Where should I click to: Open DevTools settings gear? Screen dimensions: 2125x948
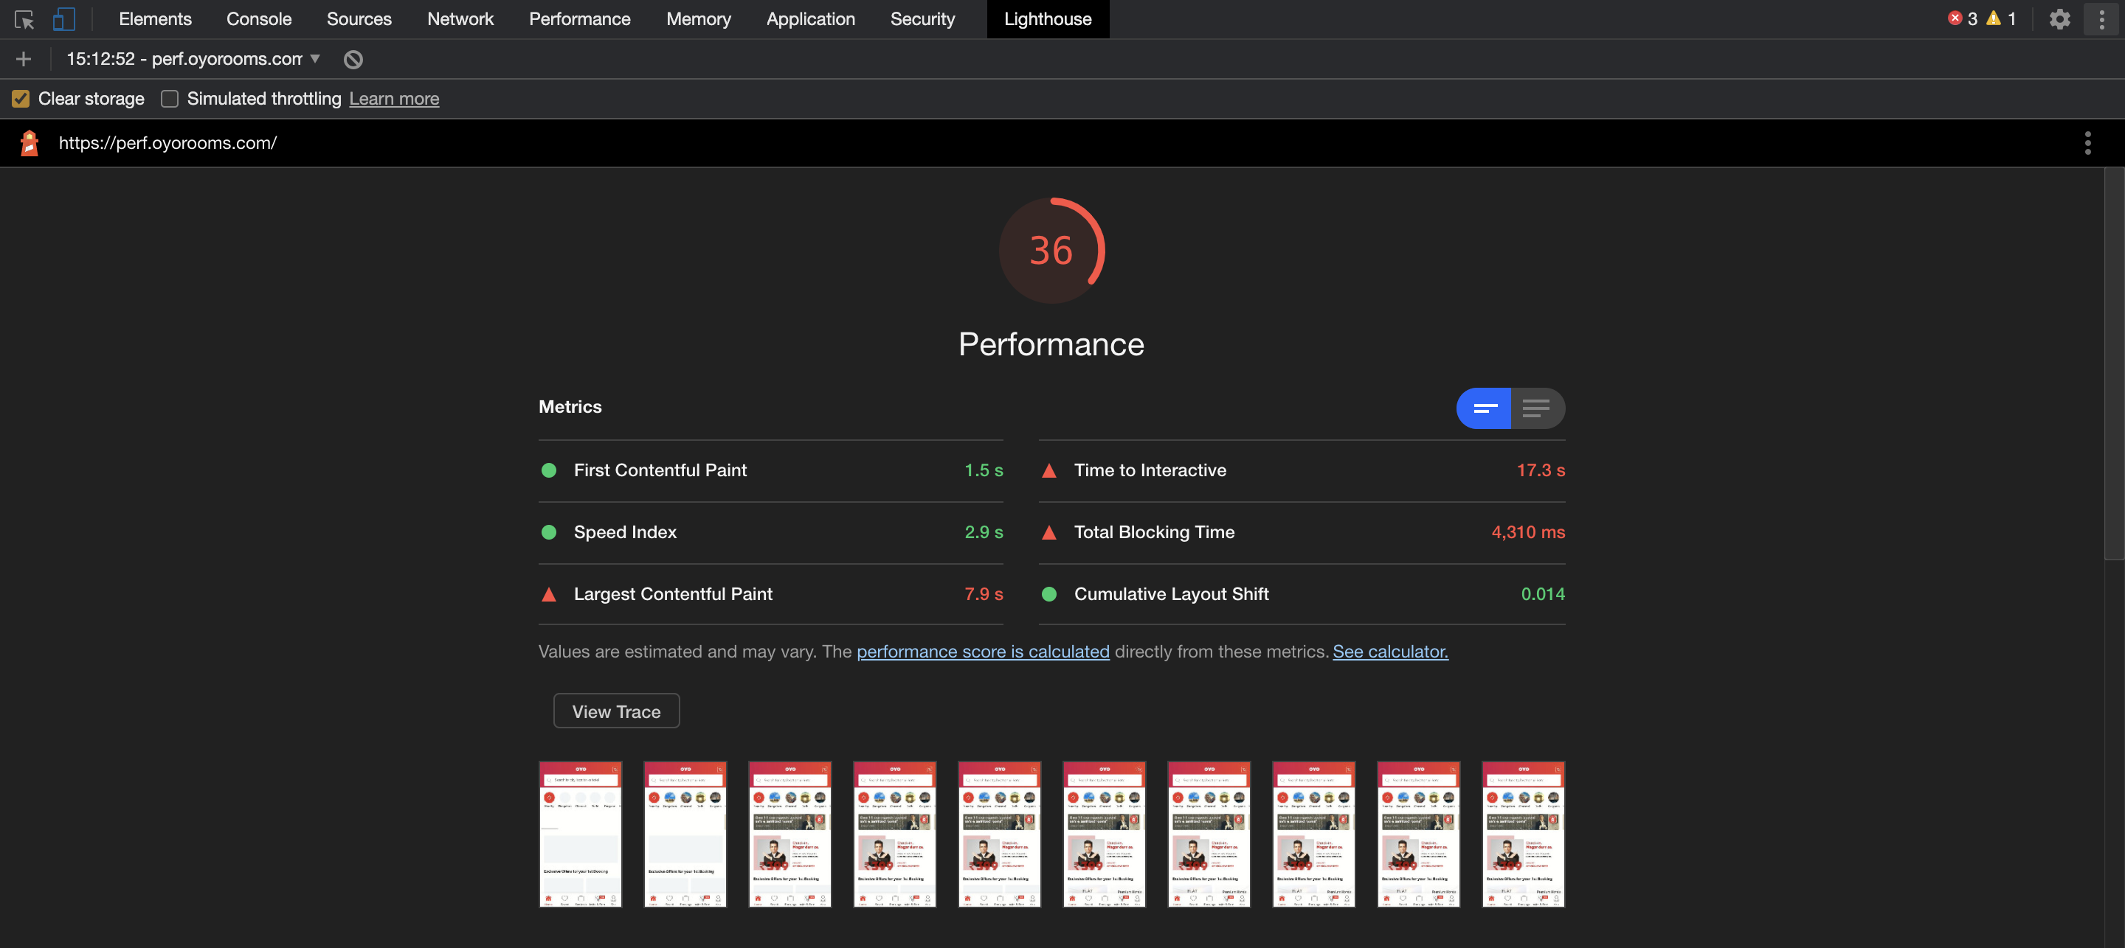click(x=2059, y=19)
